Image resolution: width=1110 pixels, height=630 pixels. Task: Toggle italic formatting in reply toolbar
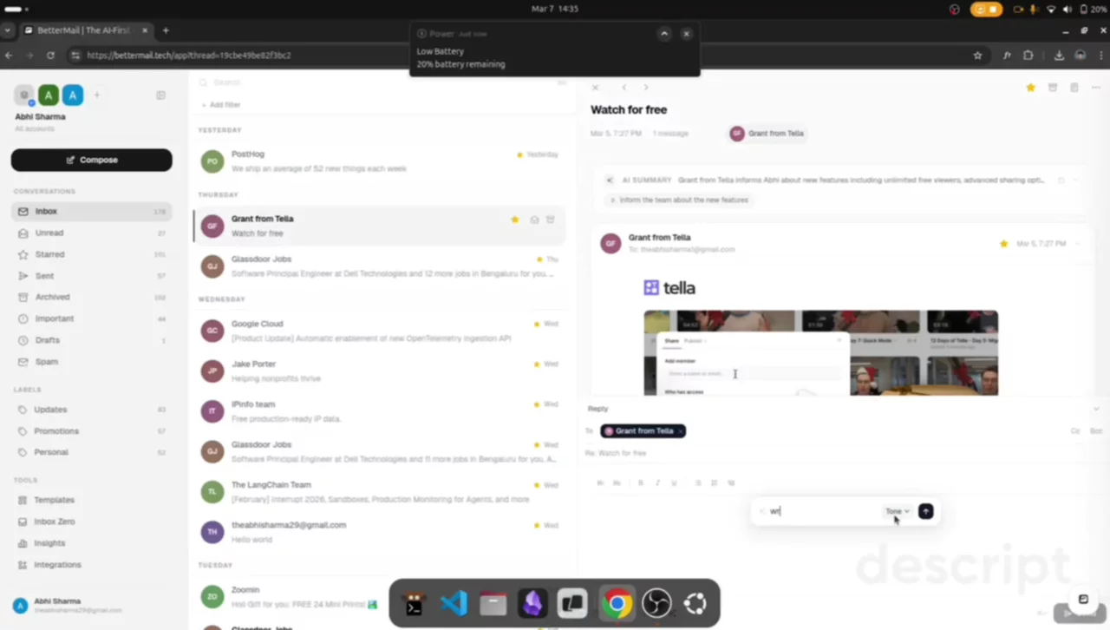[x=657, y=483]
